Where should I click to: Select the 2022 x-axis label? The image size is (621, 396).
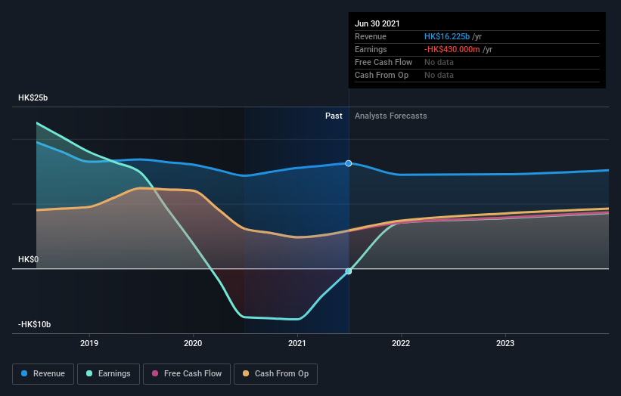pos(401,343)
